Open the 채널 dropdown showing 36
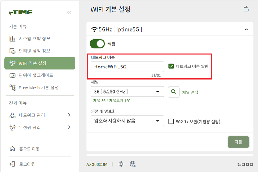The height and width of the screenshot is (172, 258). (128, 91)
